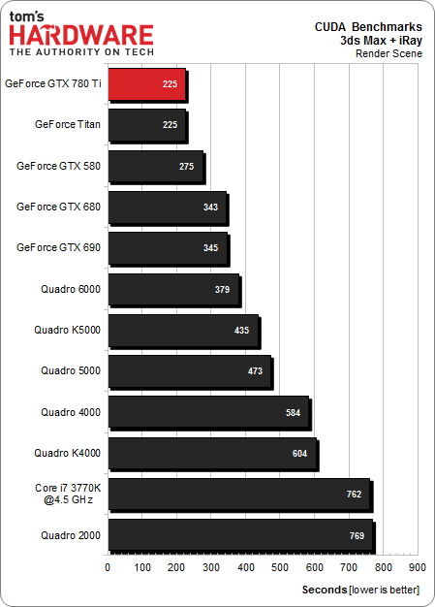Click the 500 mark on the axis

pos(280,567)
